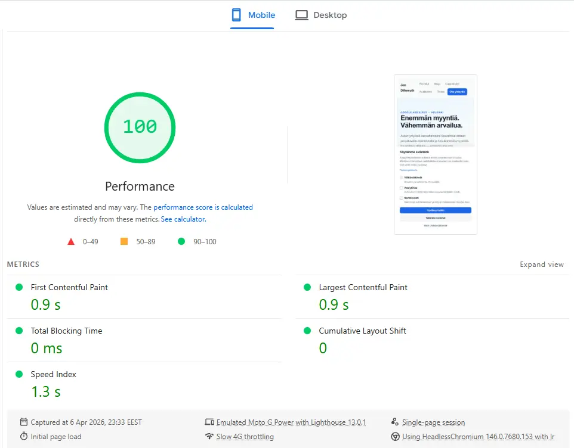574x448 pixels.
Task: Click the device icon beside Emulated Moto G Power
Action: 209,422
